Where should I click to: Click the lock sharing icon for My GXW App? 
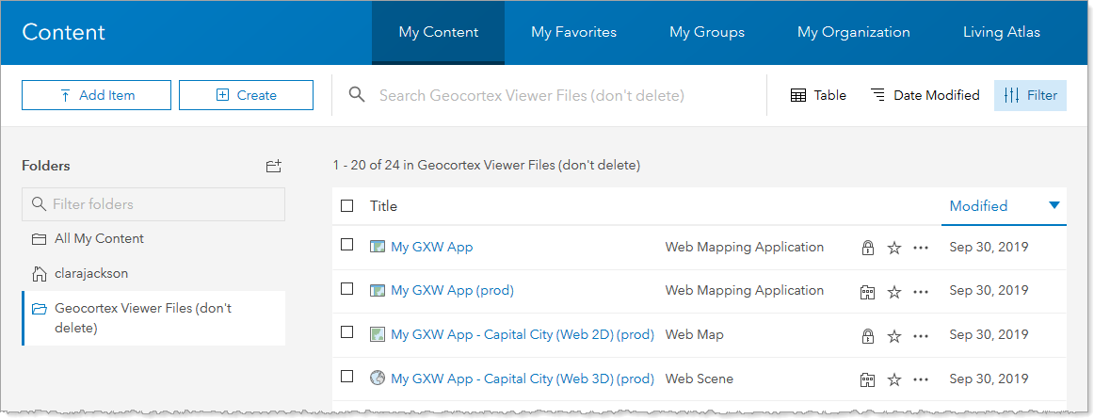tap(867, 248)
